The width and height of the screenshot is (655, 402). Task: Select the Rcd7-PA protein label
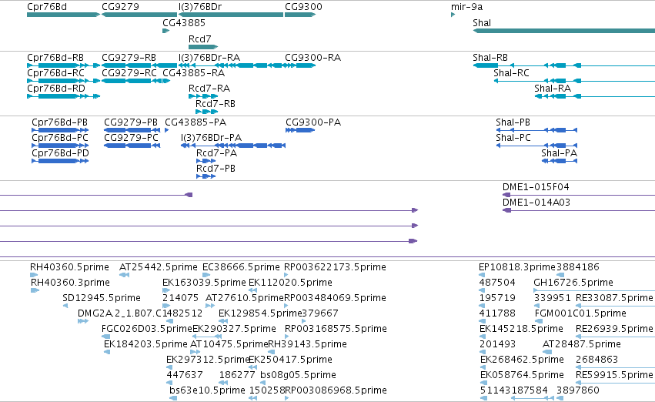[217, 153]
